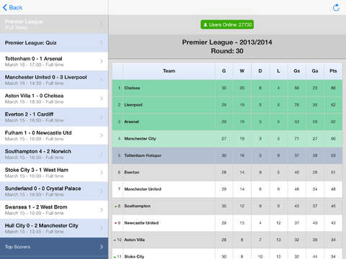Open Swansea 1 - 2 West Brom result

click(54, 209)
